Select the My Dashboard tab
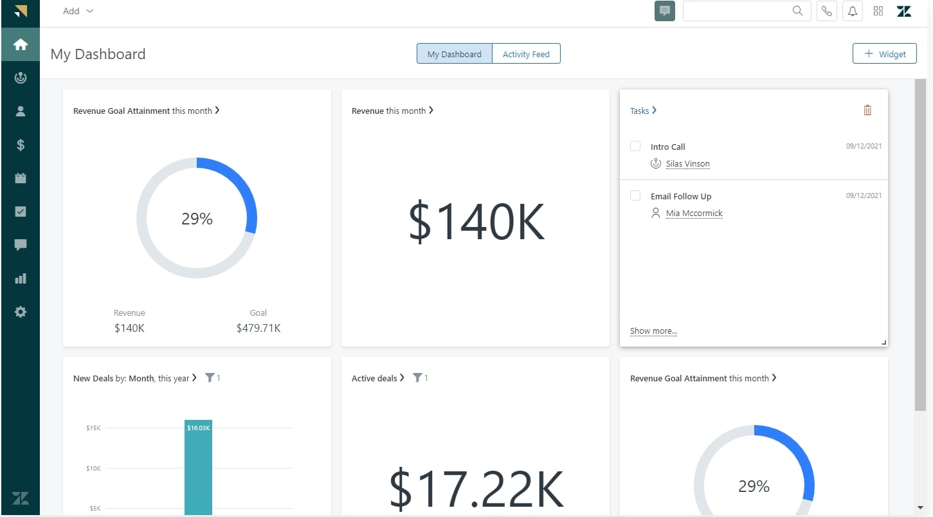 tap(454, 53)
